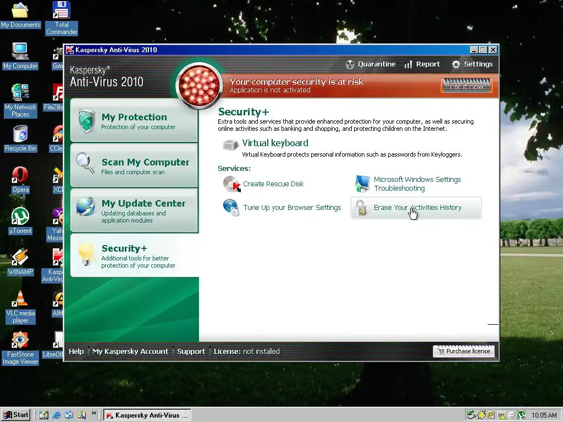Viewport: 563px width, 422px height.
Task: Open the Create Rescue Disk link
Action: (x=273, y=184)
